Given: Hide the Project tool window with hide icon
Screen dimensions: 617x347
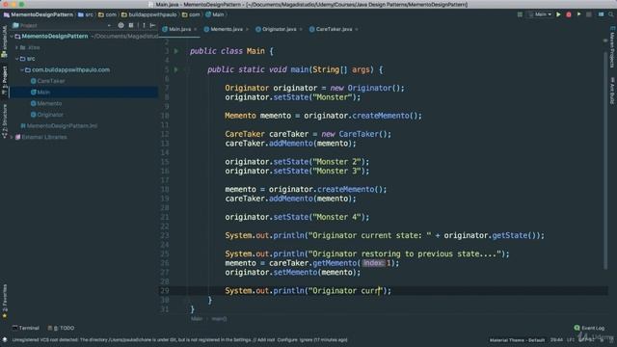Looking at the screenshot, I should 152,25.
